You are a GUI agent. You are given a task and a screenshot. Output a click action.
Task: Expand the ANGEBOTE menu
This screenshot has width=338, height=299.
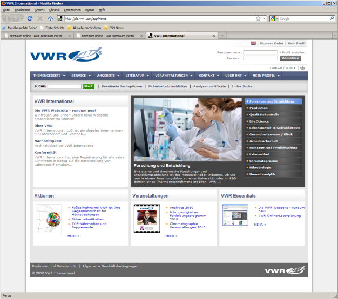point(108,76)
